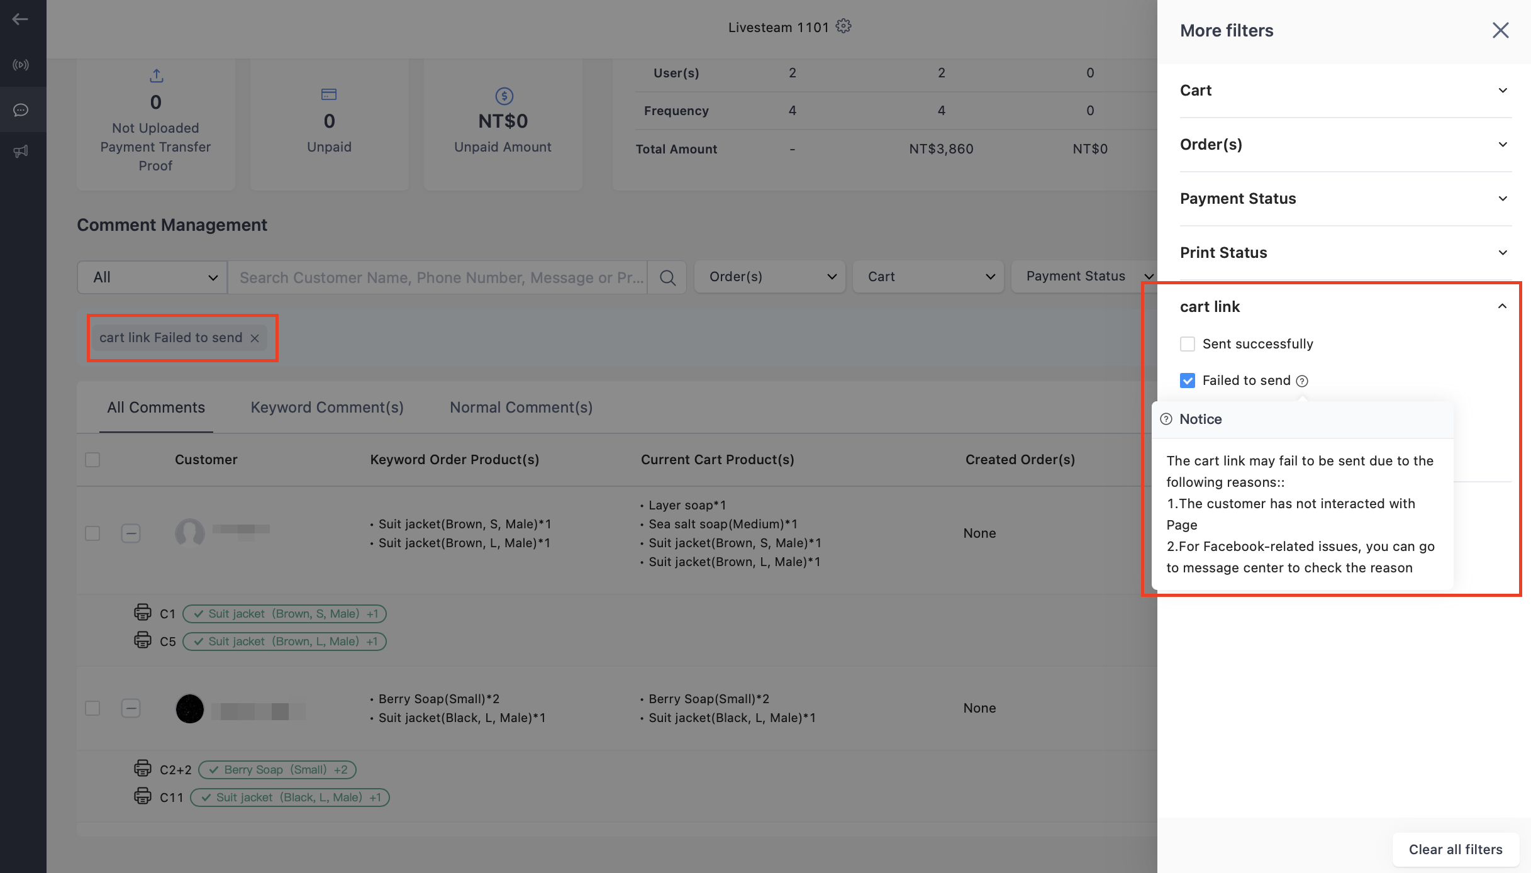Click the printer icon for C11
The height and width of the screenshot is (873, 1531).
point(143,796)
